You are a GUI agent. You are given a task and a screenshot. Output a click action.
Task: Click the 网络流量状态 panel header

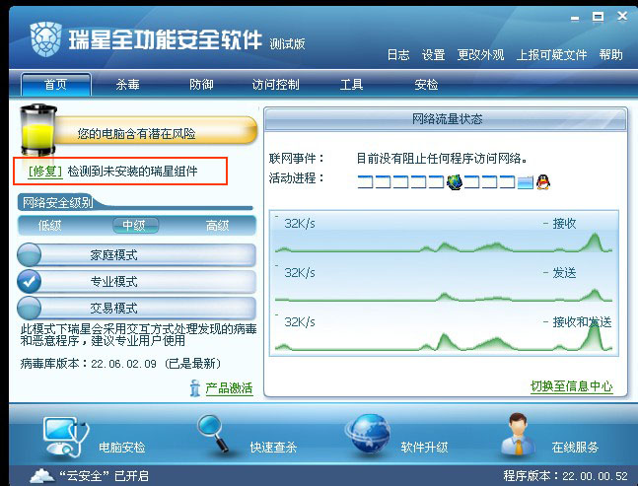[x=446, y=119]
